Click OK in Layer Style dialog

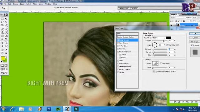(195, 34)
